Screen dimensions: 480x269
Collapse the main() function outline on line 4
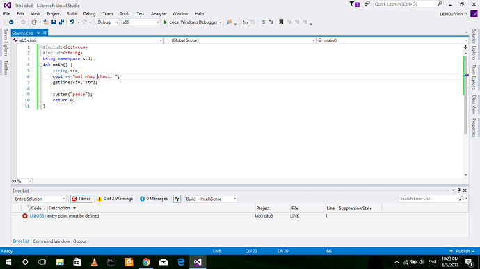click(41, 65)
